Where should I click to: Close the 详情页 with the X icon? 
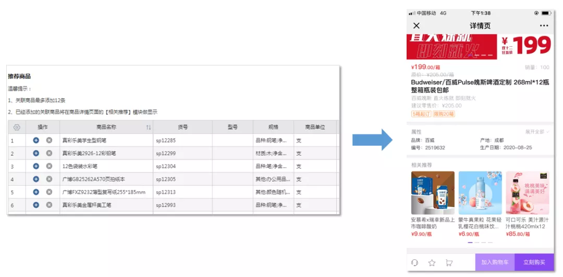pos(416,26)
